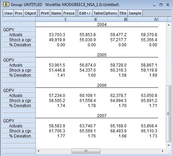
Task: Click the Group object G icon
Action: [x=6, y=4]
